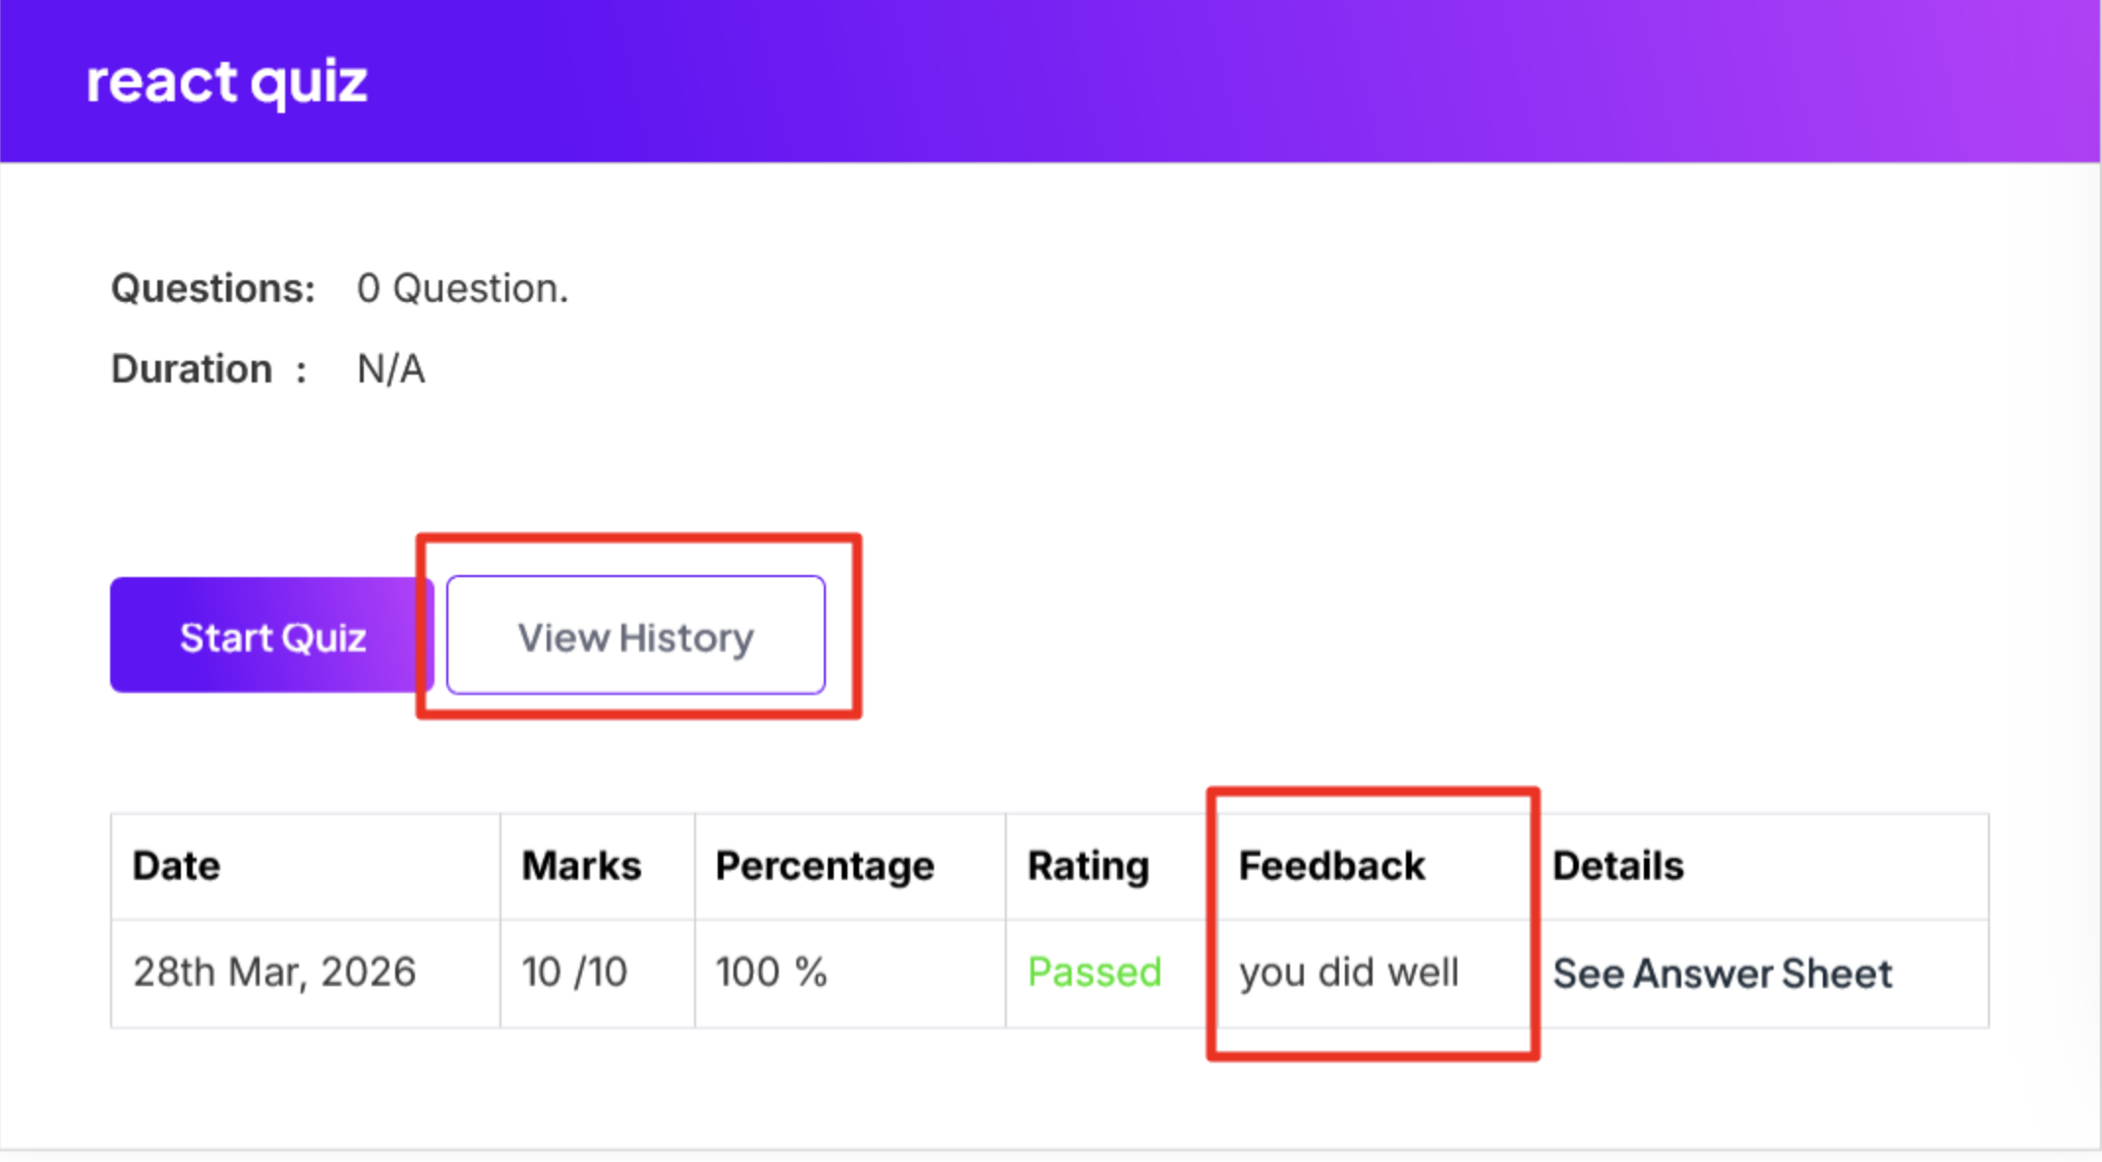Select the Date column header
The image size is (2102, 1162).
(x=177, y=866)
